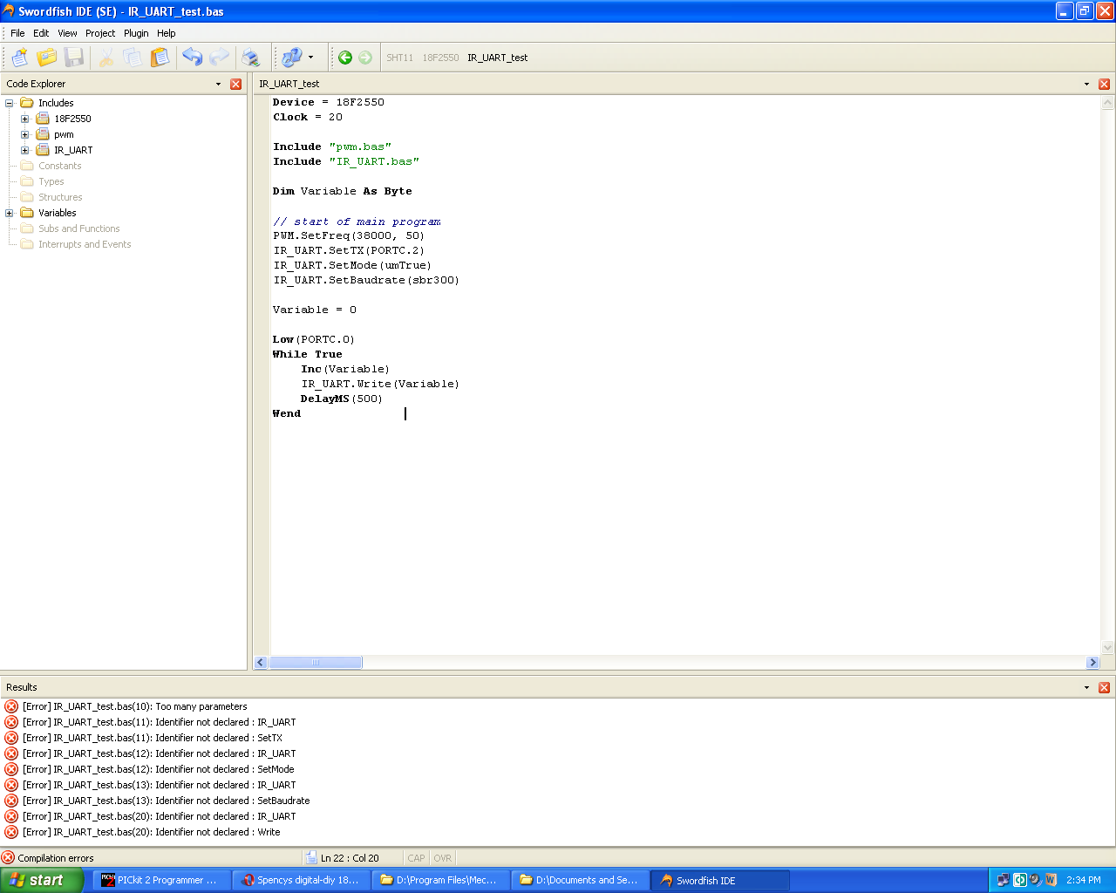Viewport: 1116px width, 893px height.
Task: Click the Open file folder icon
Action: click(47, 58)
